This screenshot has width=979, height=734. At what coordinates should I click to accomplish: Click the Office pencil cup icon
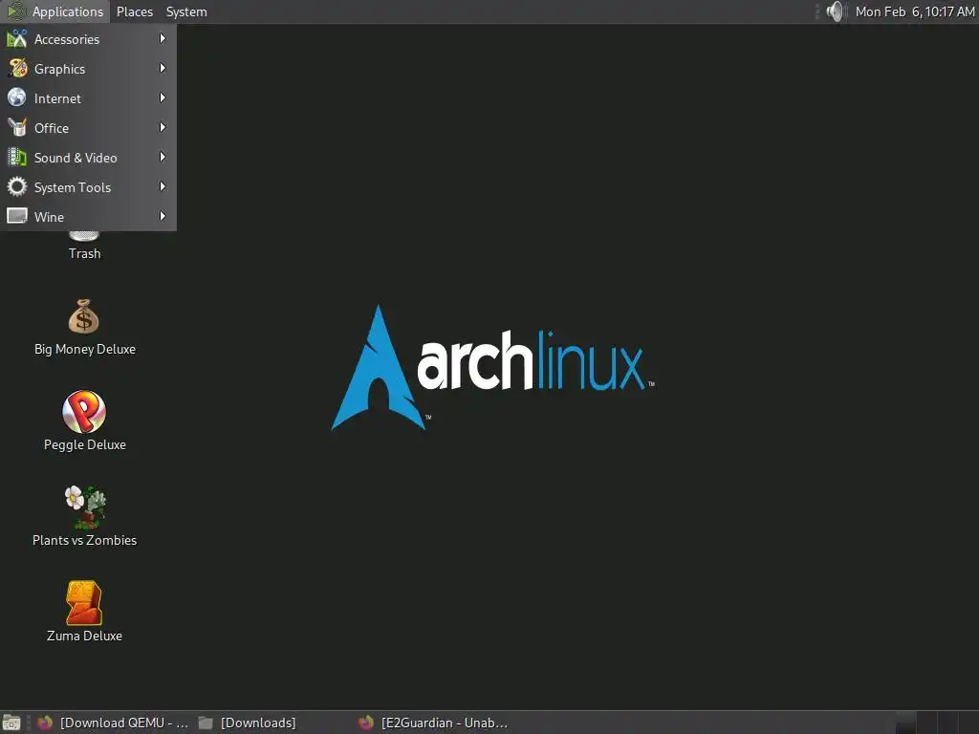pyautogui.click(x=17, y=127)
